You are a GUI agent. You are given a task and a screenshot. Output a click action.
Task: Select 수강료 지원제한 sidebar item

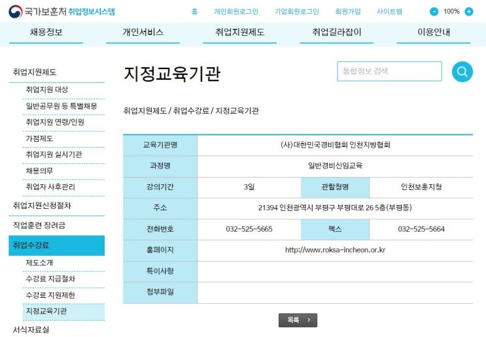(50, 295)
